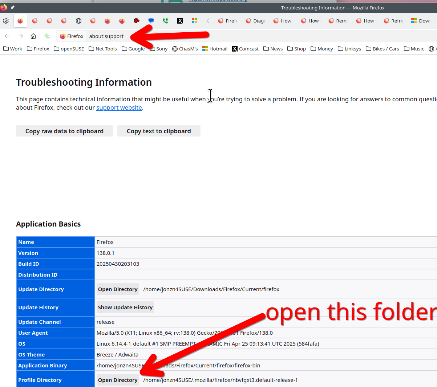This screenshot has width=437, height=387.
Task: Click the 'Distribution ID' row header
Action: tap(56, 275)
